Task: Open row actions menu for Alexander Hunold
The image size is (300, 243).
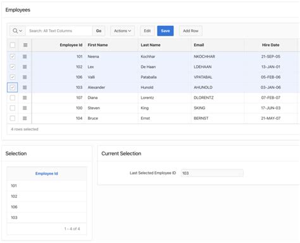Action: point(25,88)
